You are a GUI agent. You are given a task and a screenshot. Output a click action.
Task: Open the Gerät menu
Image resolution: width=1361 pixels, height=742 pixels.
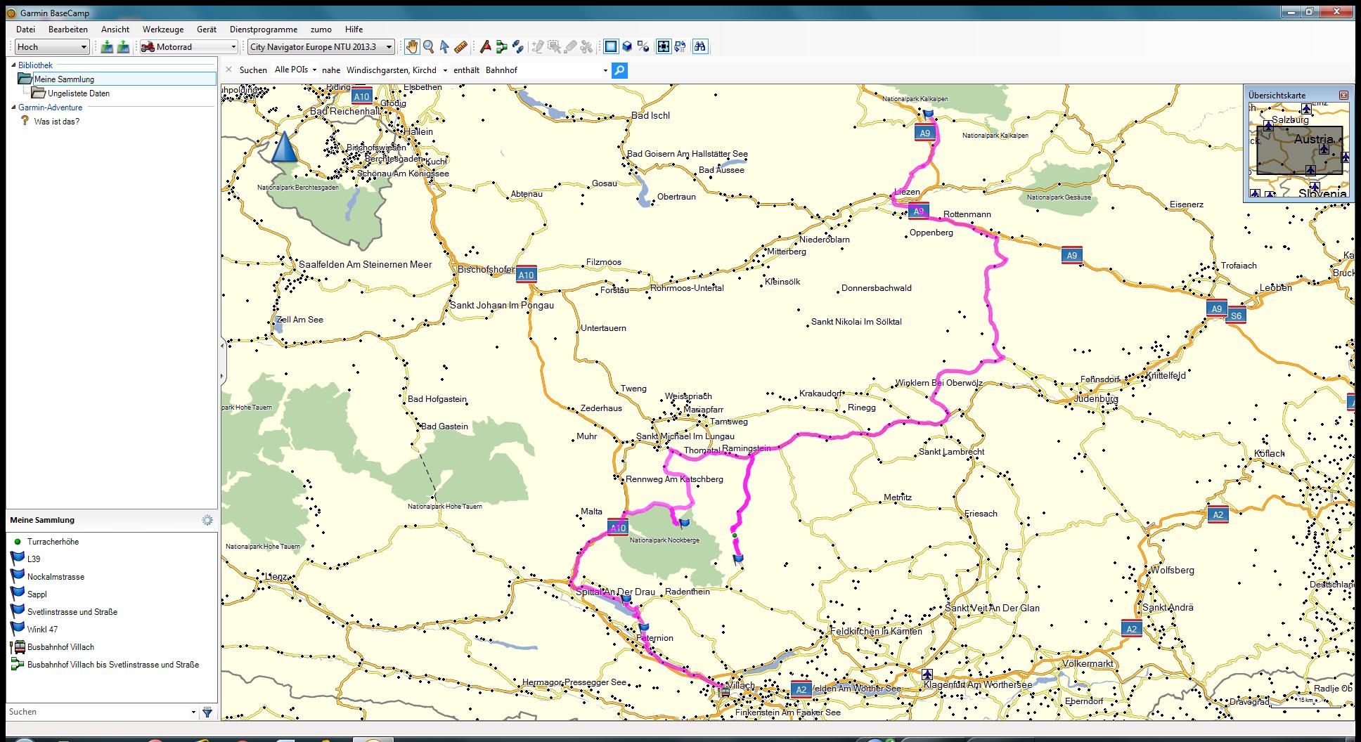[207, 30]
